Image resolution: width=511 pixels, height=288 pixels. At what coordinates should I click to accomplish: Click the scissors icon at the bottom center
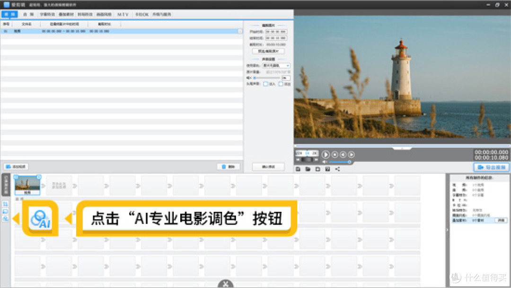226,284
